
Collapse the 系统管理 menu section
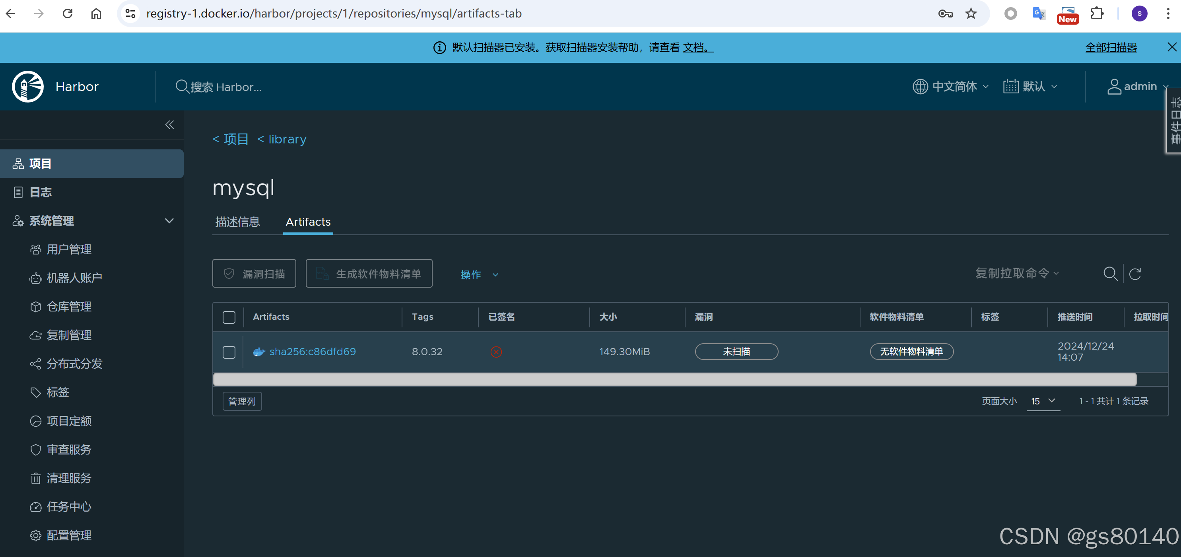tap(169, 221)
